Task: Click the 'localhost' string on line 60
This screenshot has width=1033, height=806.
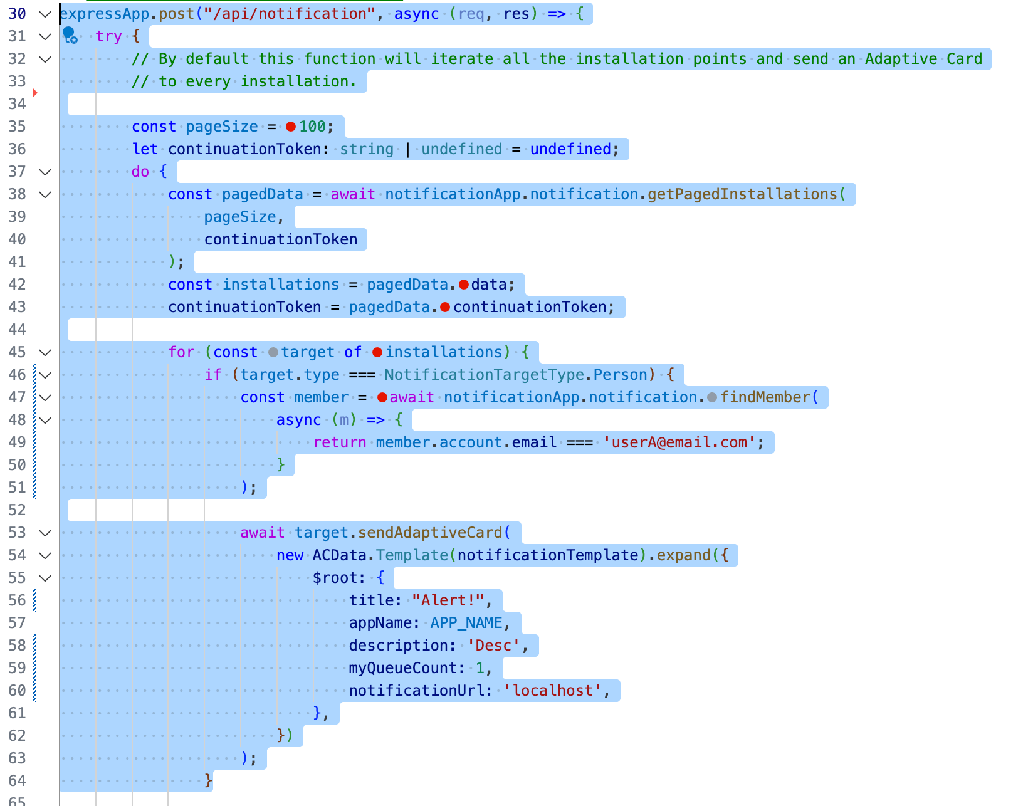Action: coord(552,691)
